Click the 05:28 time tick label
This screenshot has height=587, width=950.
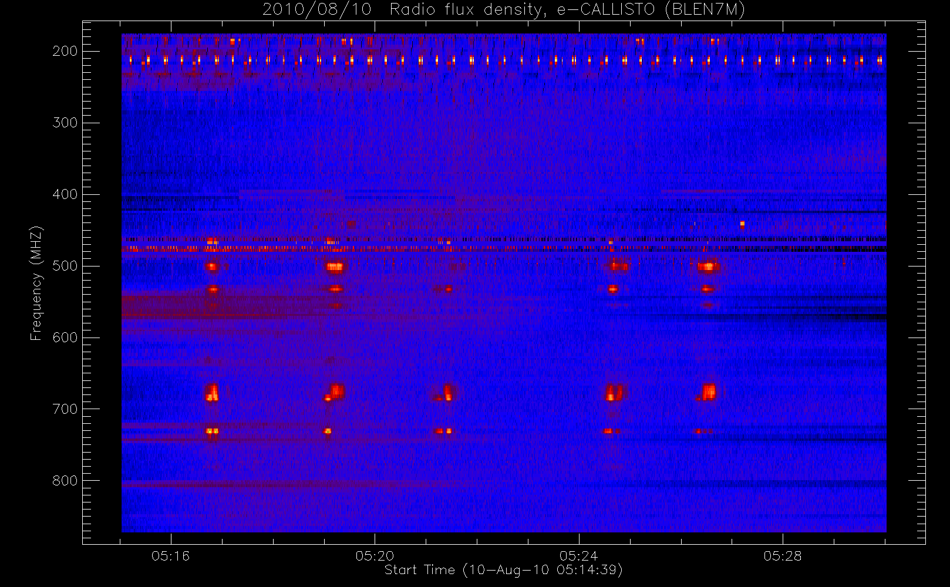[783, 556]
